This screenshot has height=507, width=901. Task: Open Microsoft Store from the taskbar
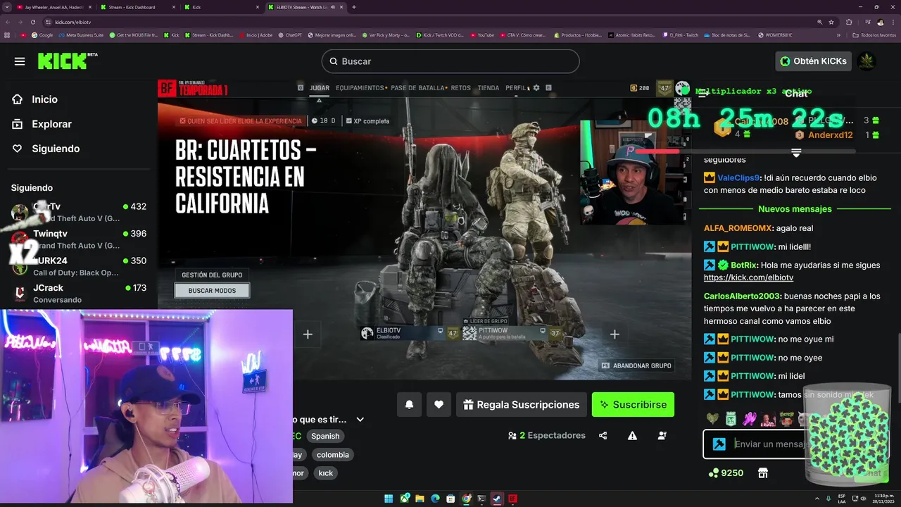point(450,499)
